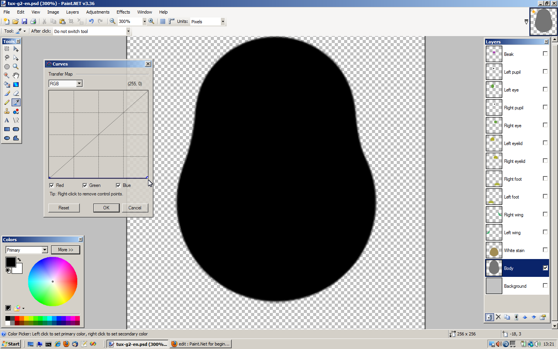This screenshot has height=349, width=558.
Task: Select the Recolor tool
Action: 16,111
